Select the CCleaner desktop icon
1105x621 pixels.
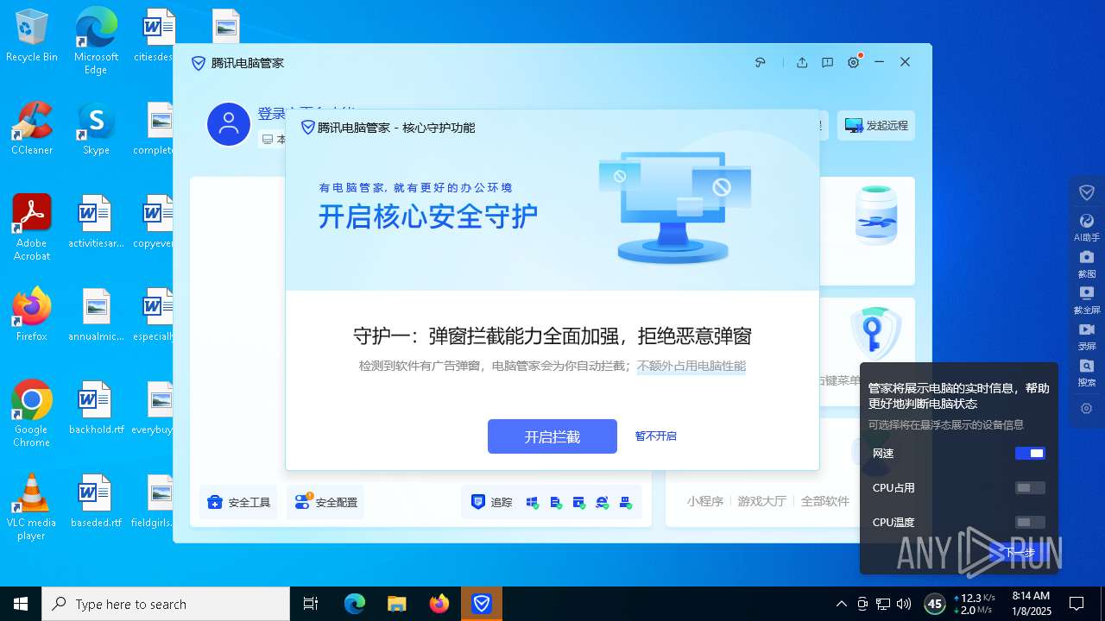tap(32, 129)
